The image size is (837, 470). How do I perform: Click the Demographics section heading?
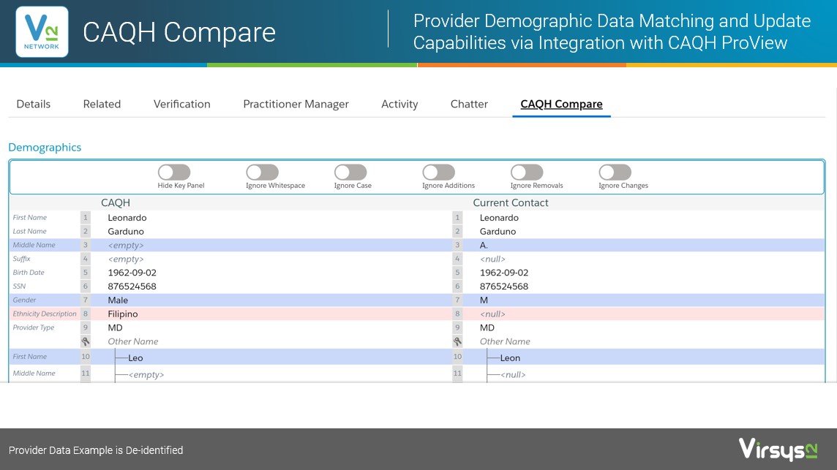pos(45,147)
